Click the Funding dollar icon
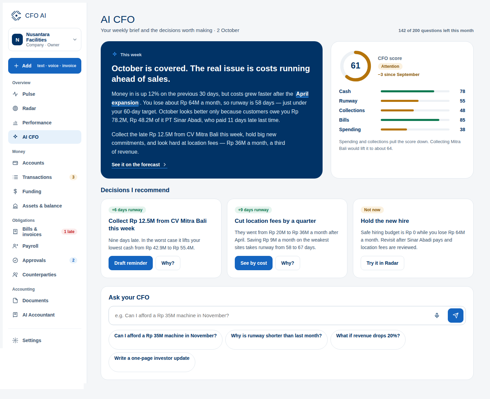Image resolution: width=490 pixels, height=399 pixels. [x=15, y=191]
